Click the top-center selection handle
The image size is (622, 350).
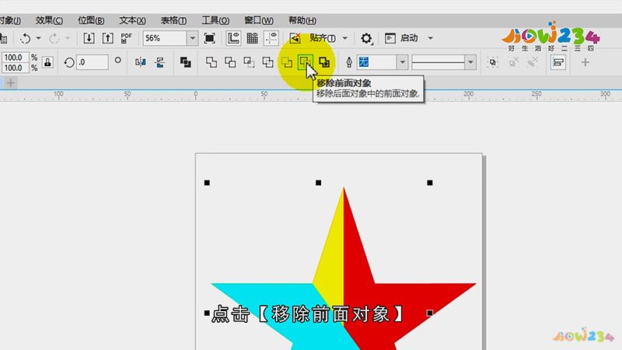tap(318, 183)
